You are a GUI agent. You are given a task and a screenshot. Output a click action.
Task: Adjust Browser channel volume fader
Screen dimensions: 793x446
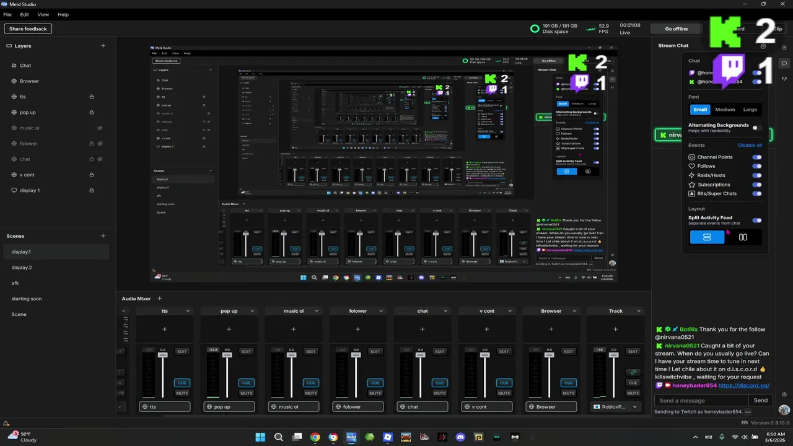550,355
